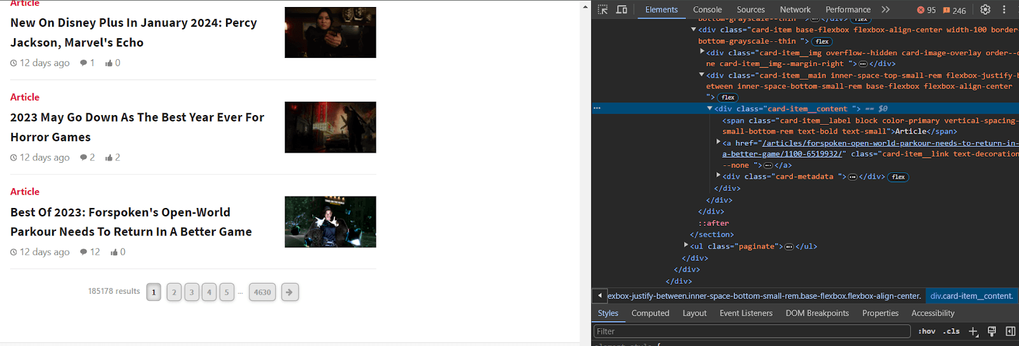1019x346 pixels.
Task: Click thumbs-up icon on horror games article
Action: 109,158
